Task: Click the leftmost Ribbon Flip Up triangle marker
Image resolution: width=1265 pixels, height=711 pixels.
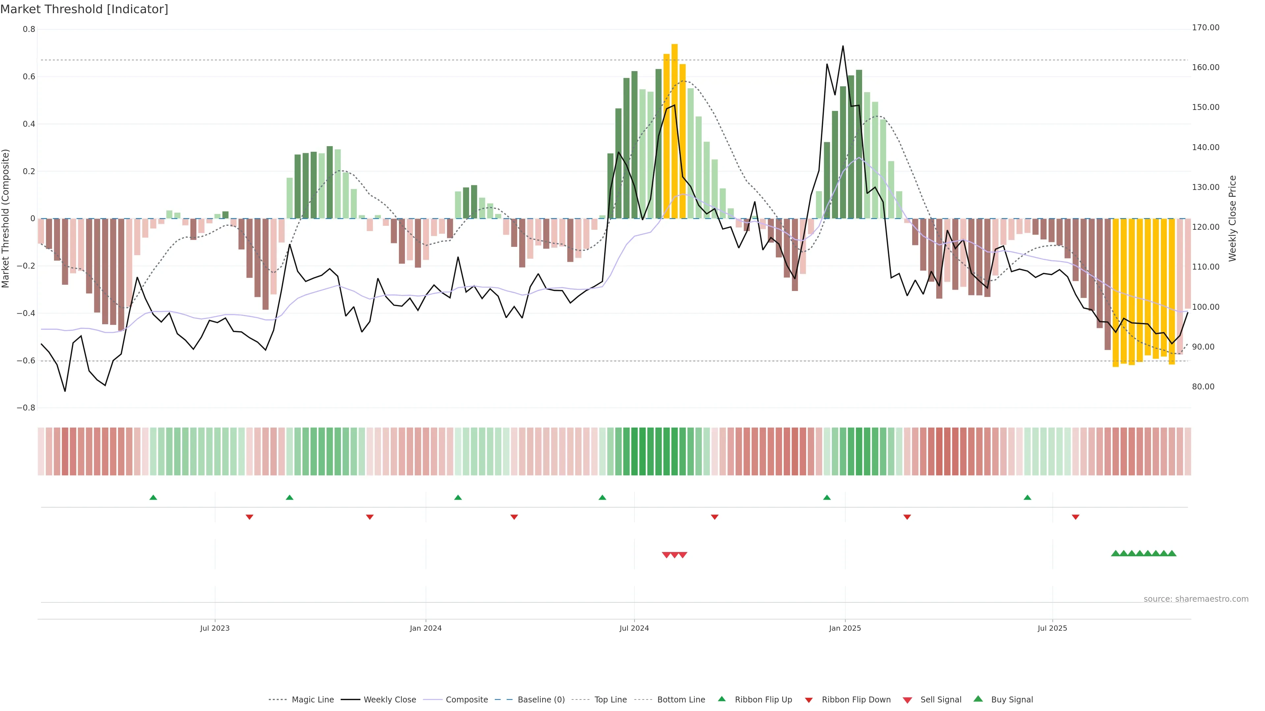Action: [x=153, y=498]
